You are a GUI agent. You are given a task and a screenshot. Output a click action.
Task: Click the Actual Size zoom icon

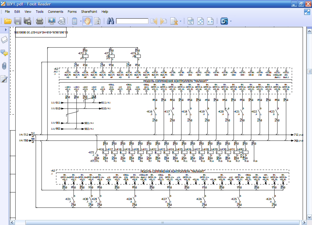point(190,21)
